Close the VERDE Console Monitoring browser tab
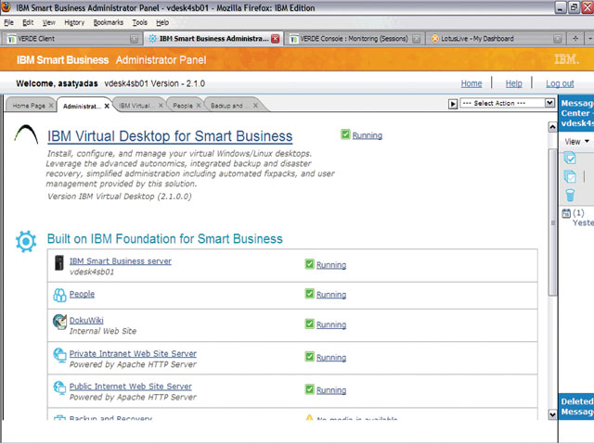The image size is (594, 444). pyautogui.click(x=417, y=39)
